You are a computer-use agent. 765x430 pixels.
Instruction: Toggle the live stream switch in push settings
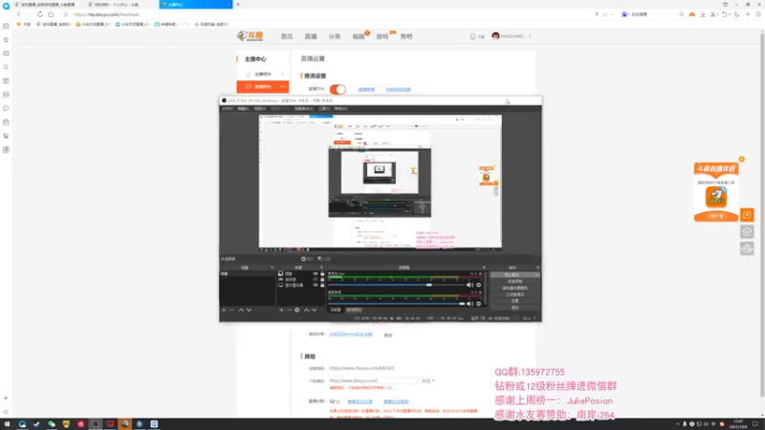coord(338,89)
